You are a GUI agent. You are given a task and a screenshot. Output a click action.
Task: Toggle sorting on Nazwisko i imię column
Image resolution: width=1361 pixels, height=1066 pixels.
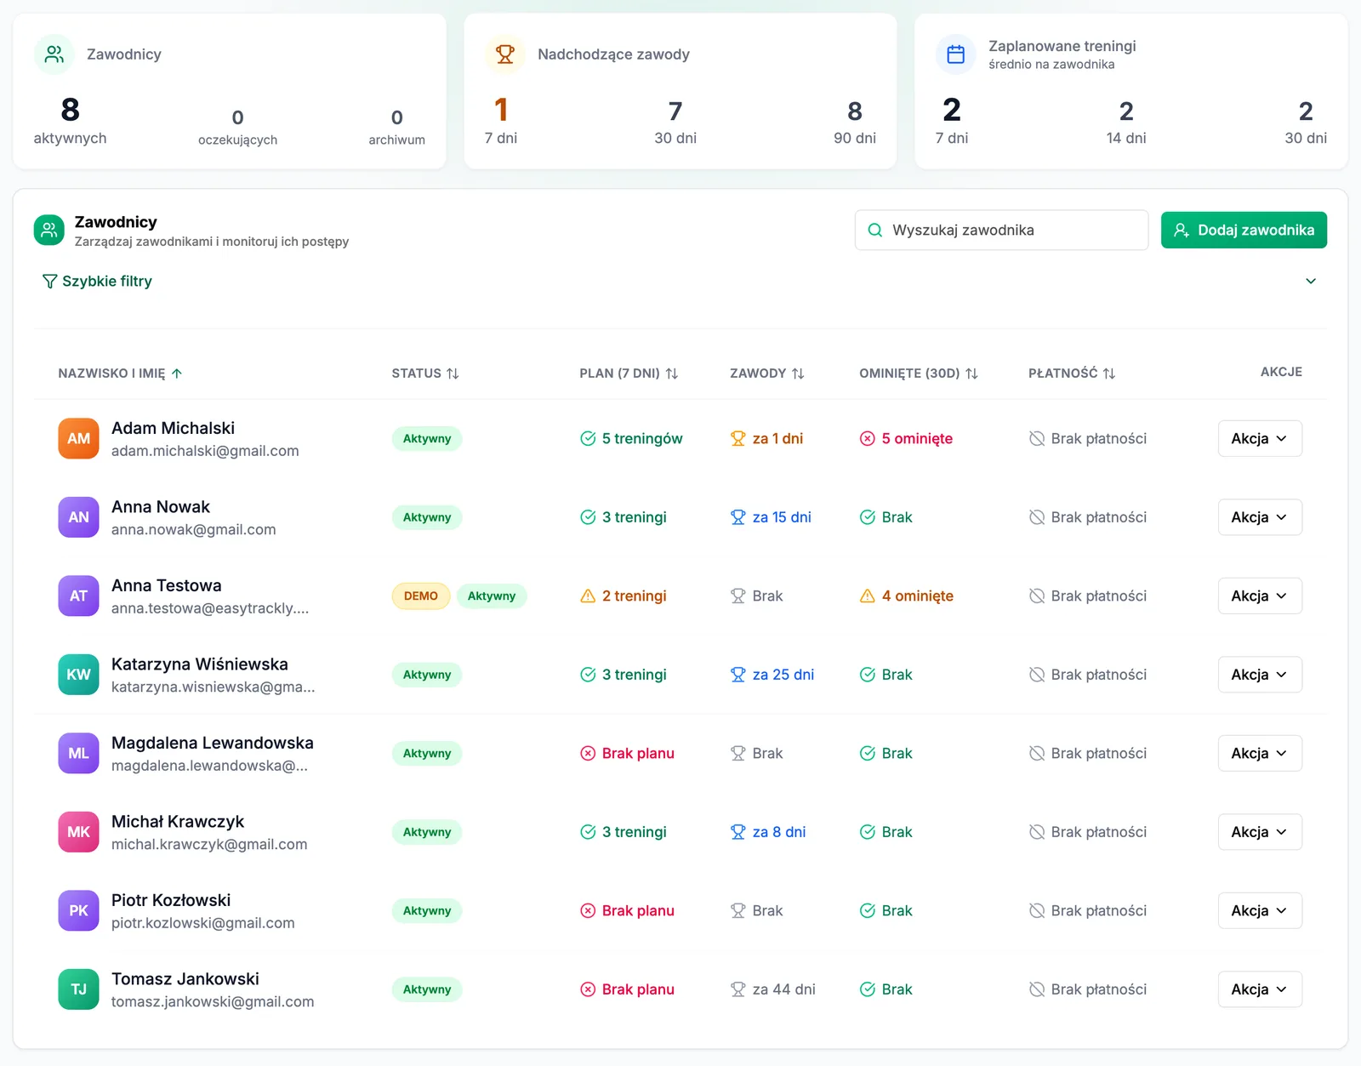pos(120,373)
